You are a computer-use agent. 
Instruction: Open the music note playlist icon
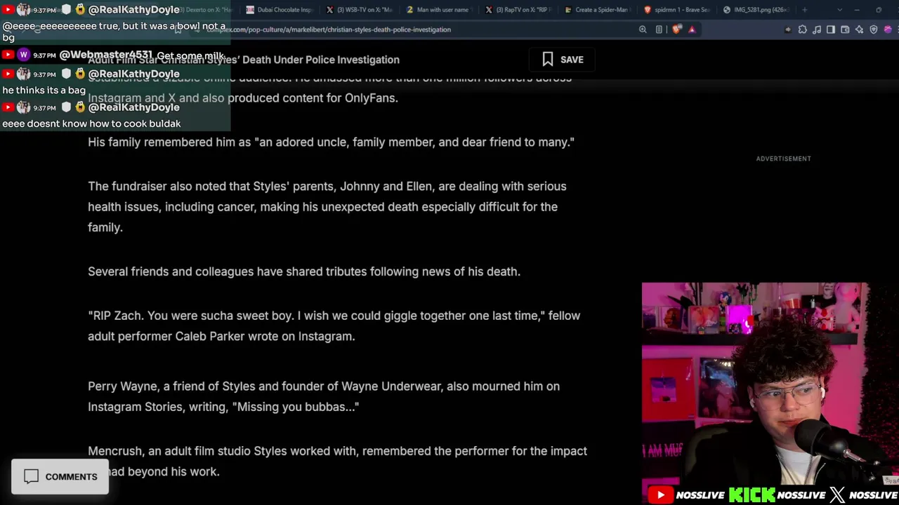(817, 29)
